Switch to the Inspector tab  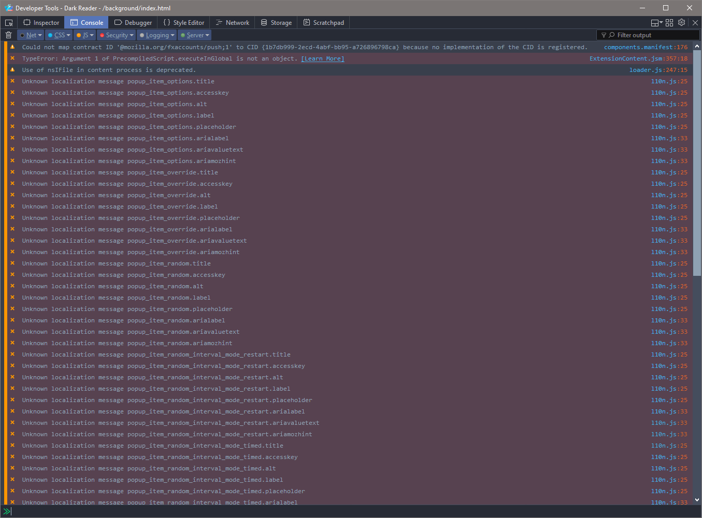click(x=41, y=23)
